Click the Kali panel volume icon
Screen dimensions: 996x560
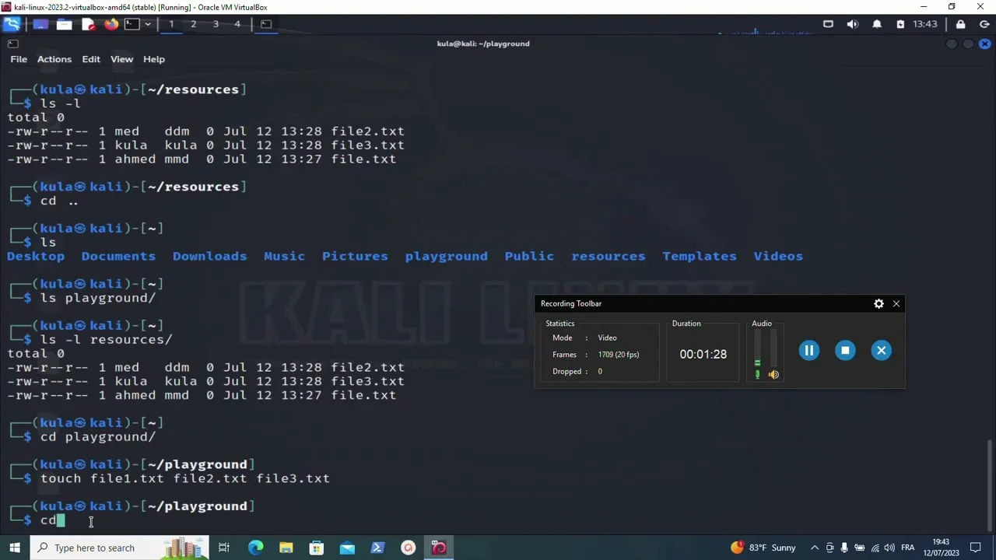853,24
